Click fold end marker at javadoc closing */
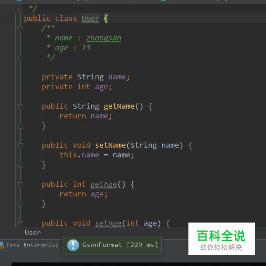266x266 pixels. [20, 58]
